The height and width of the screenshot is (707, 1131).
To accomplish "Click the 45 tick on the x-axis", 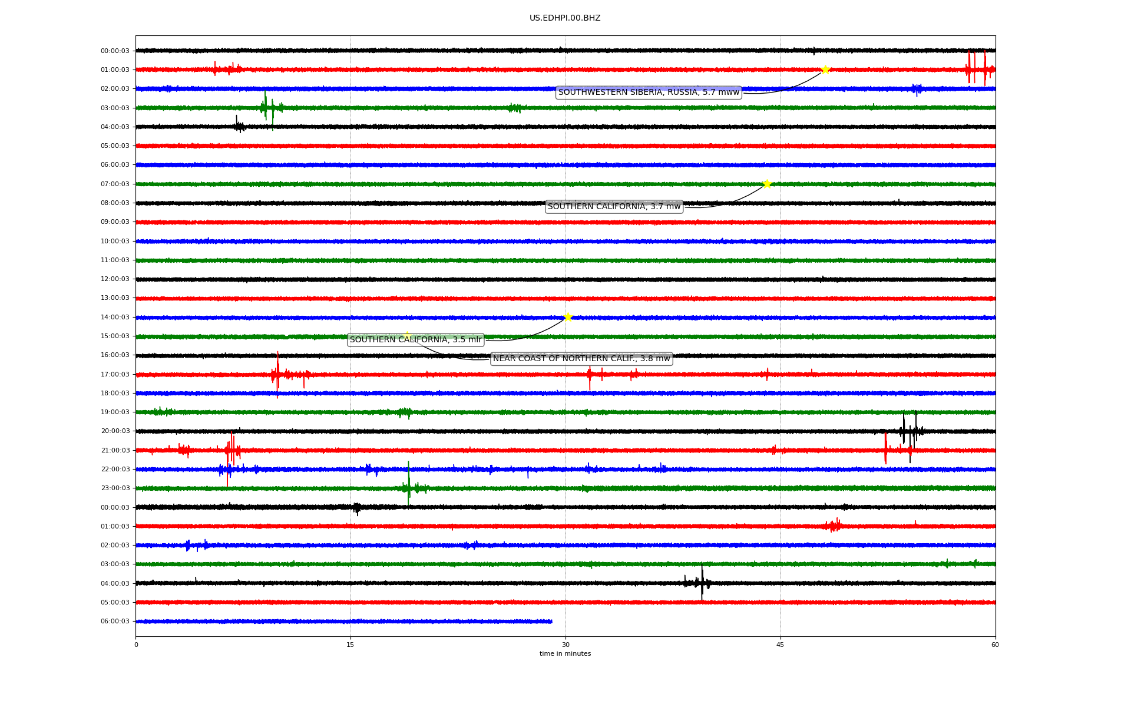I will tap(780, 645).
